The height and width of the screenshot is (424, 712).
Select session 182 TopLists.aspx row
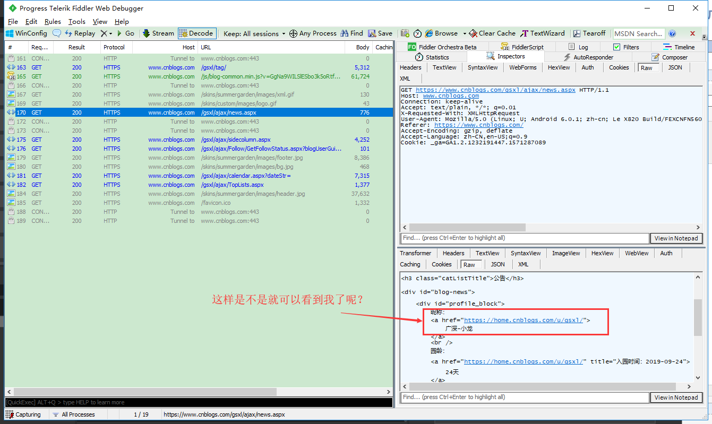point(199,185)
